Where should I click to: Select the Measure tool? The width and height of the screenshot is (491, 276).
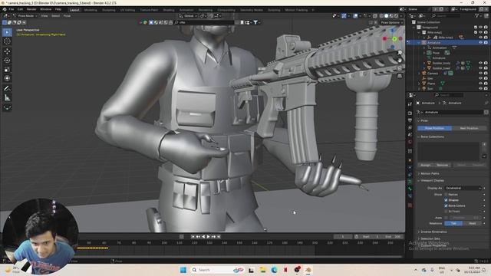click(x=7, y=98)
